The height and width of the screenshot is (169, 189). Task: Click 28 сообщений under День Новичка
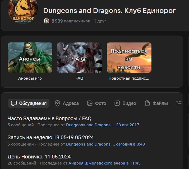(x=22, y=163)
